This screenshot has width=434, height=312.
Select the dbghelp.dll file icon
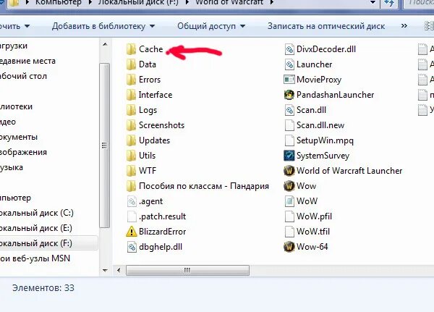pos(132,247)
